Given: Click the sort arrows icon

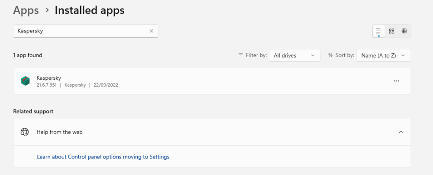Looking at the screenshot, I should tap(330, 55).
